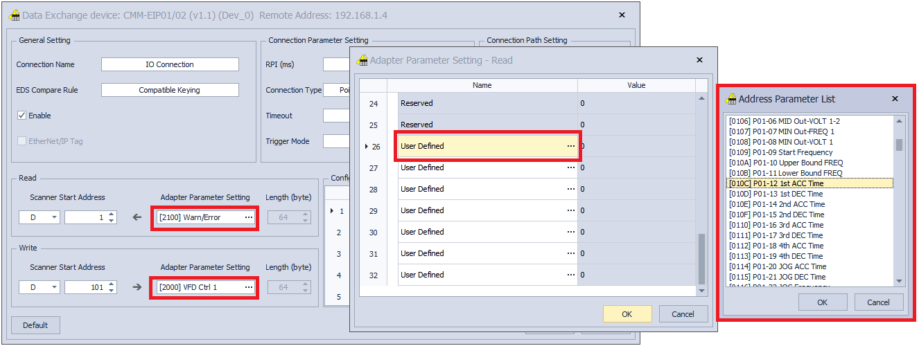Click OK in Address Parameter List

tap(822, 302)
